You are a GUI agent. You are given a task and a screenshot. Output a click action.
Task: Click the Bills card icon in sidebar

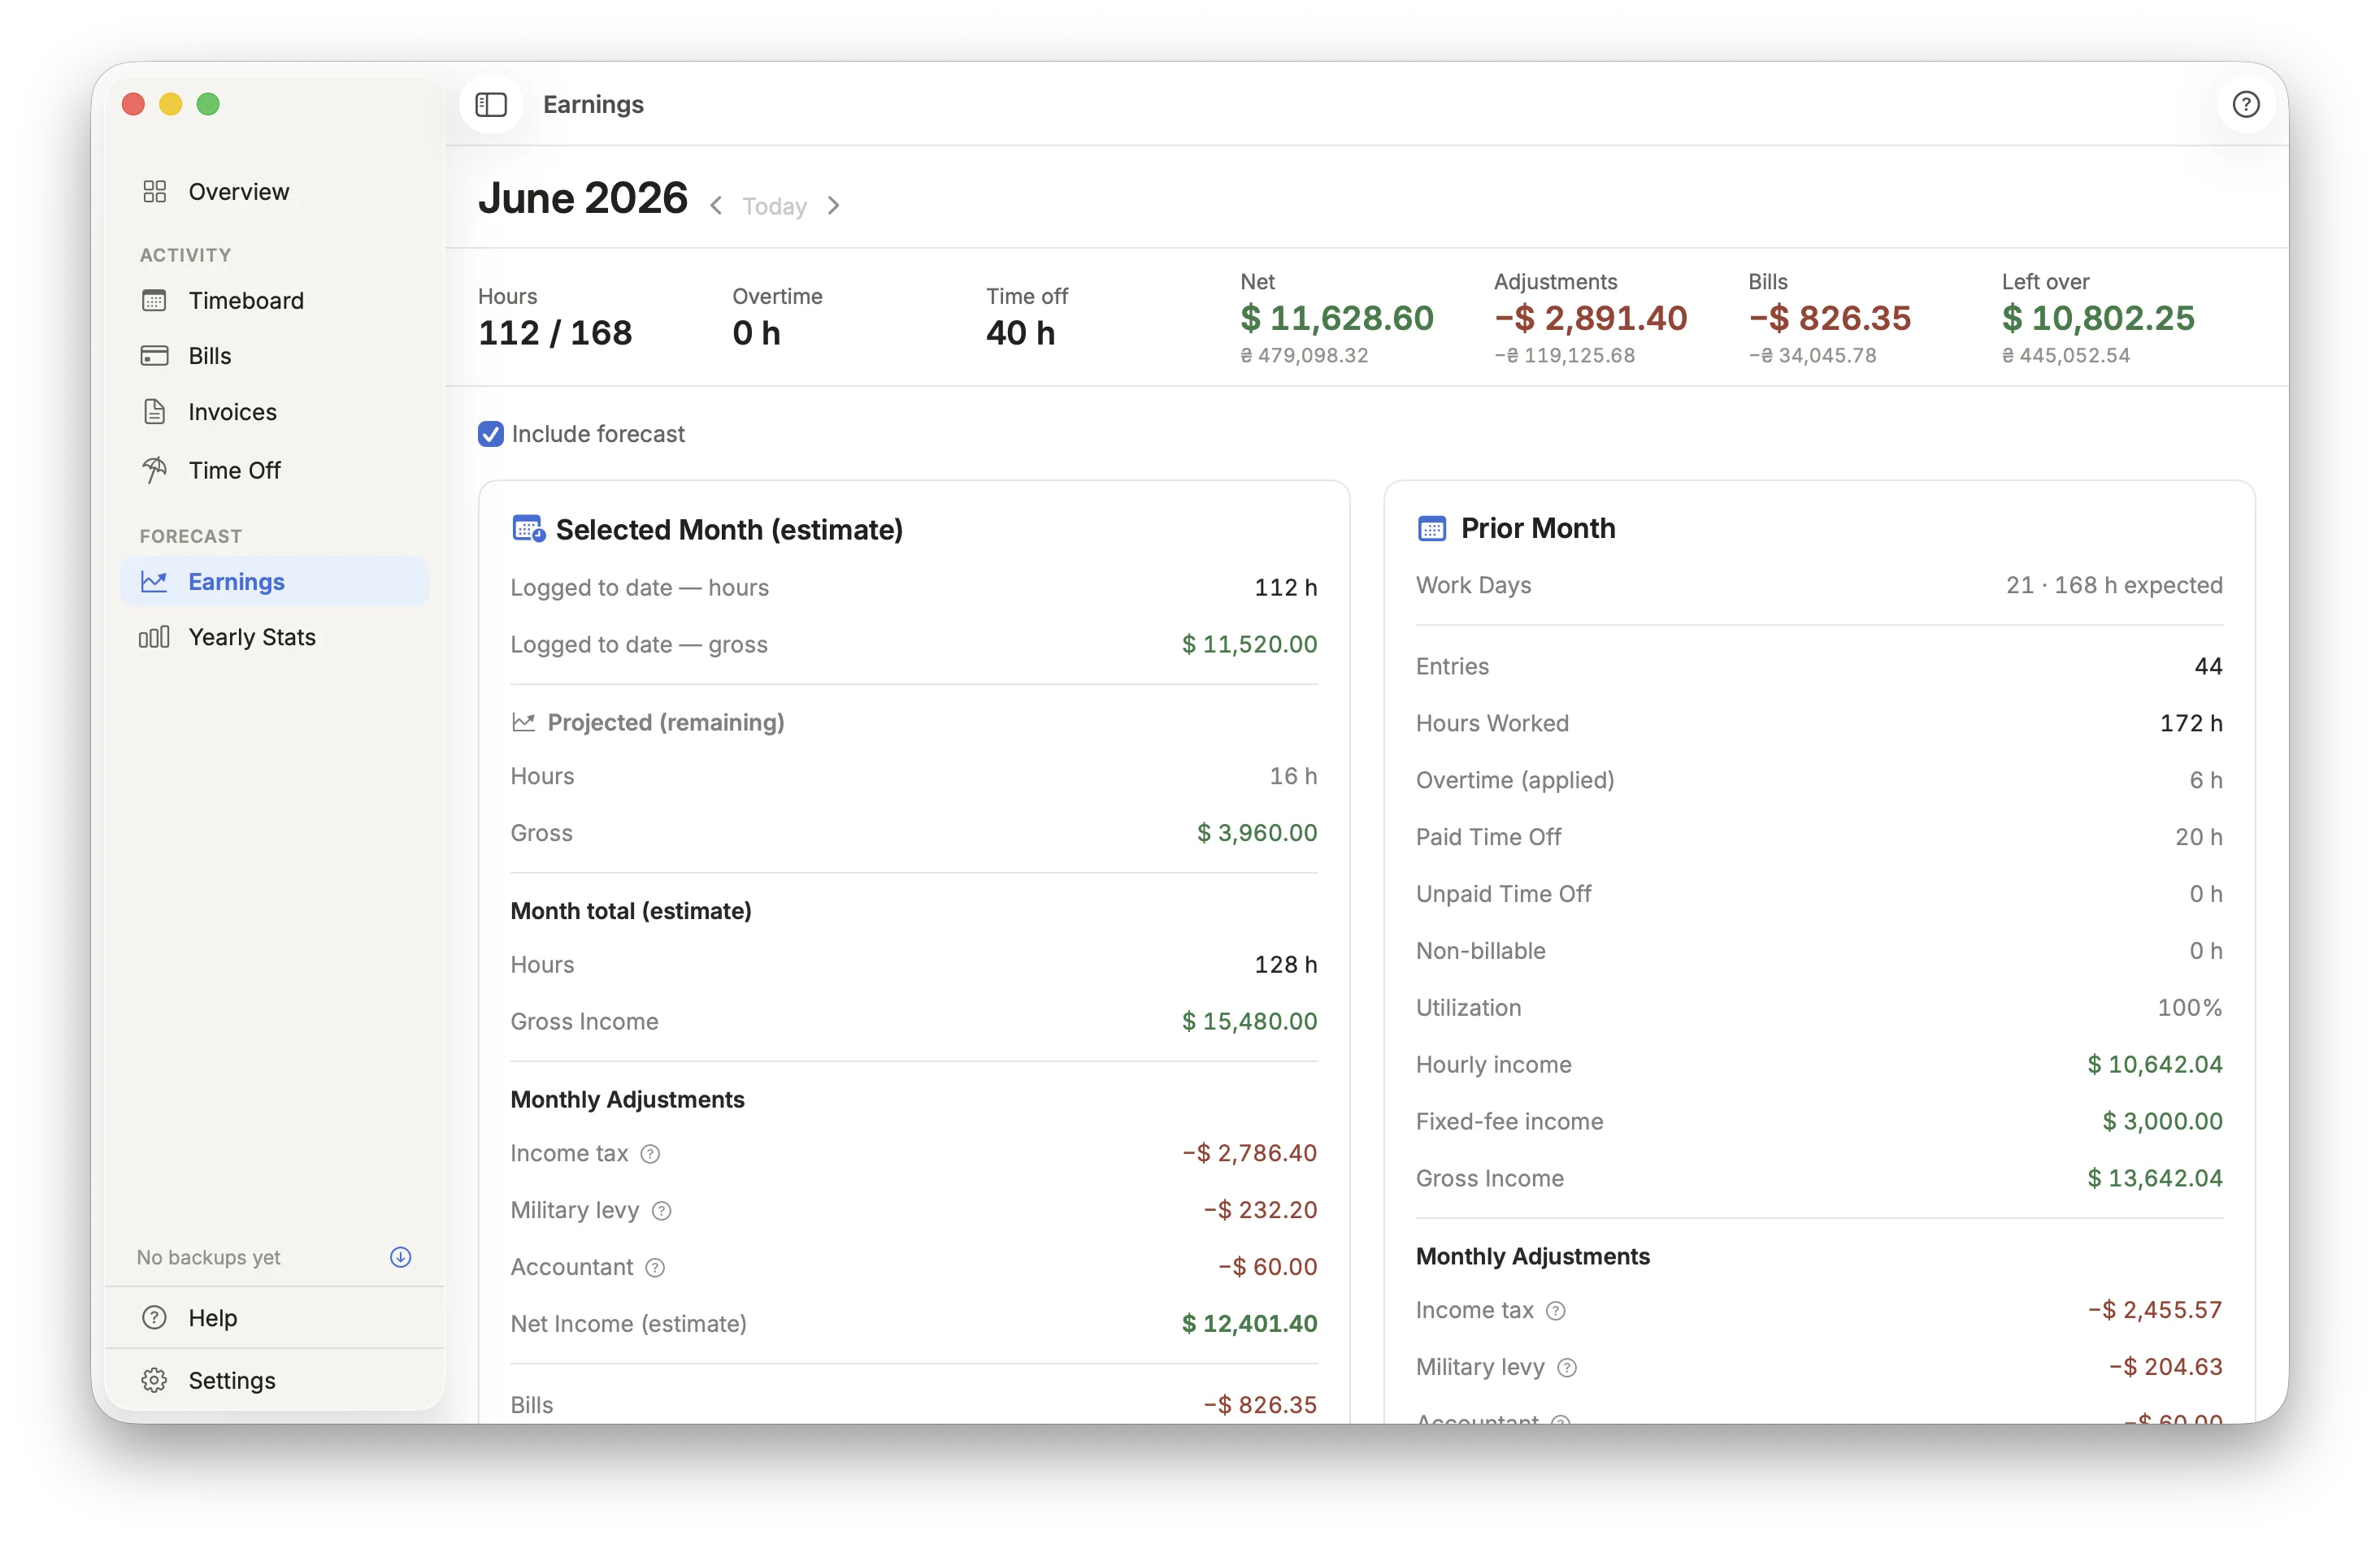coord(154,355)
